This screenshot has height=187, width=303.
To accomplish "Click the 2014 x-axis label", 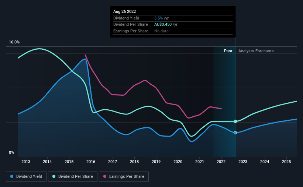I will (x=47, y=162).
